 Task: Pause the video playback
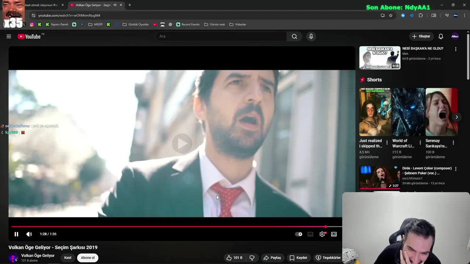[16, 234]
